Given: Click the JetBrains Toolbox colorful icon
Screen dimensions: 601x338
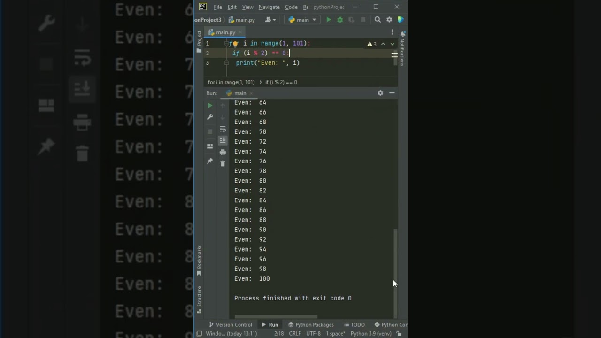Looking at the screenshot, I should [401, 20].
